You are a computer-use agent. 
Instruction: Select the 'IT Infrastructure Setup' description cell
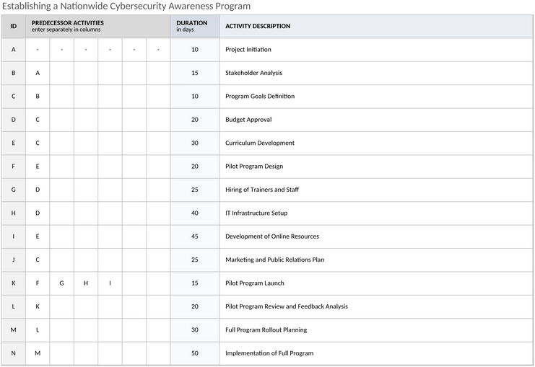click(376, 213)
